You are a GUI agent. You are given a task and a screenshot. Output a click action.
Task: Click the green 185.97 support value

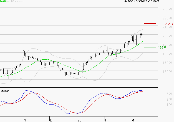tap(162, 47)
